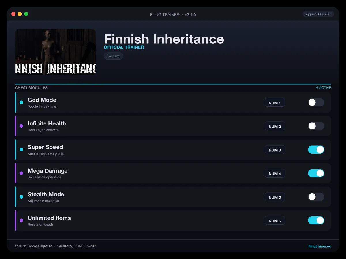Click the purple dot beside Infinite Health

21,126
